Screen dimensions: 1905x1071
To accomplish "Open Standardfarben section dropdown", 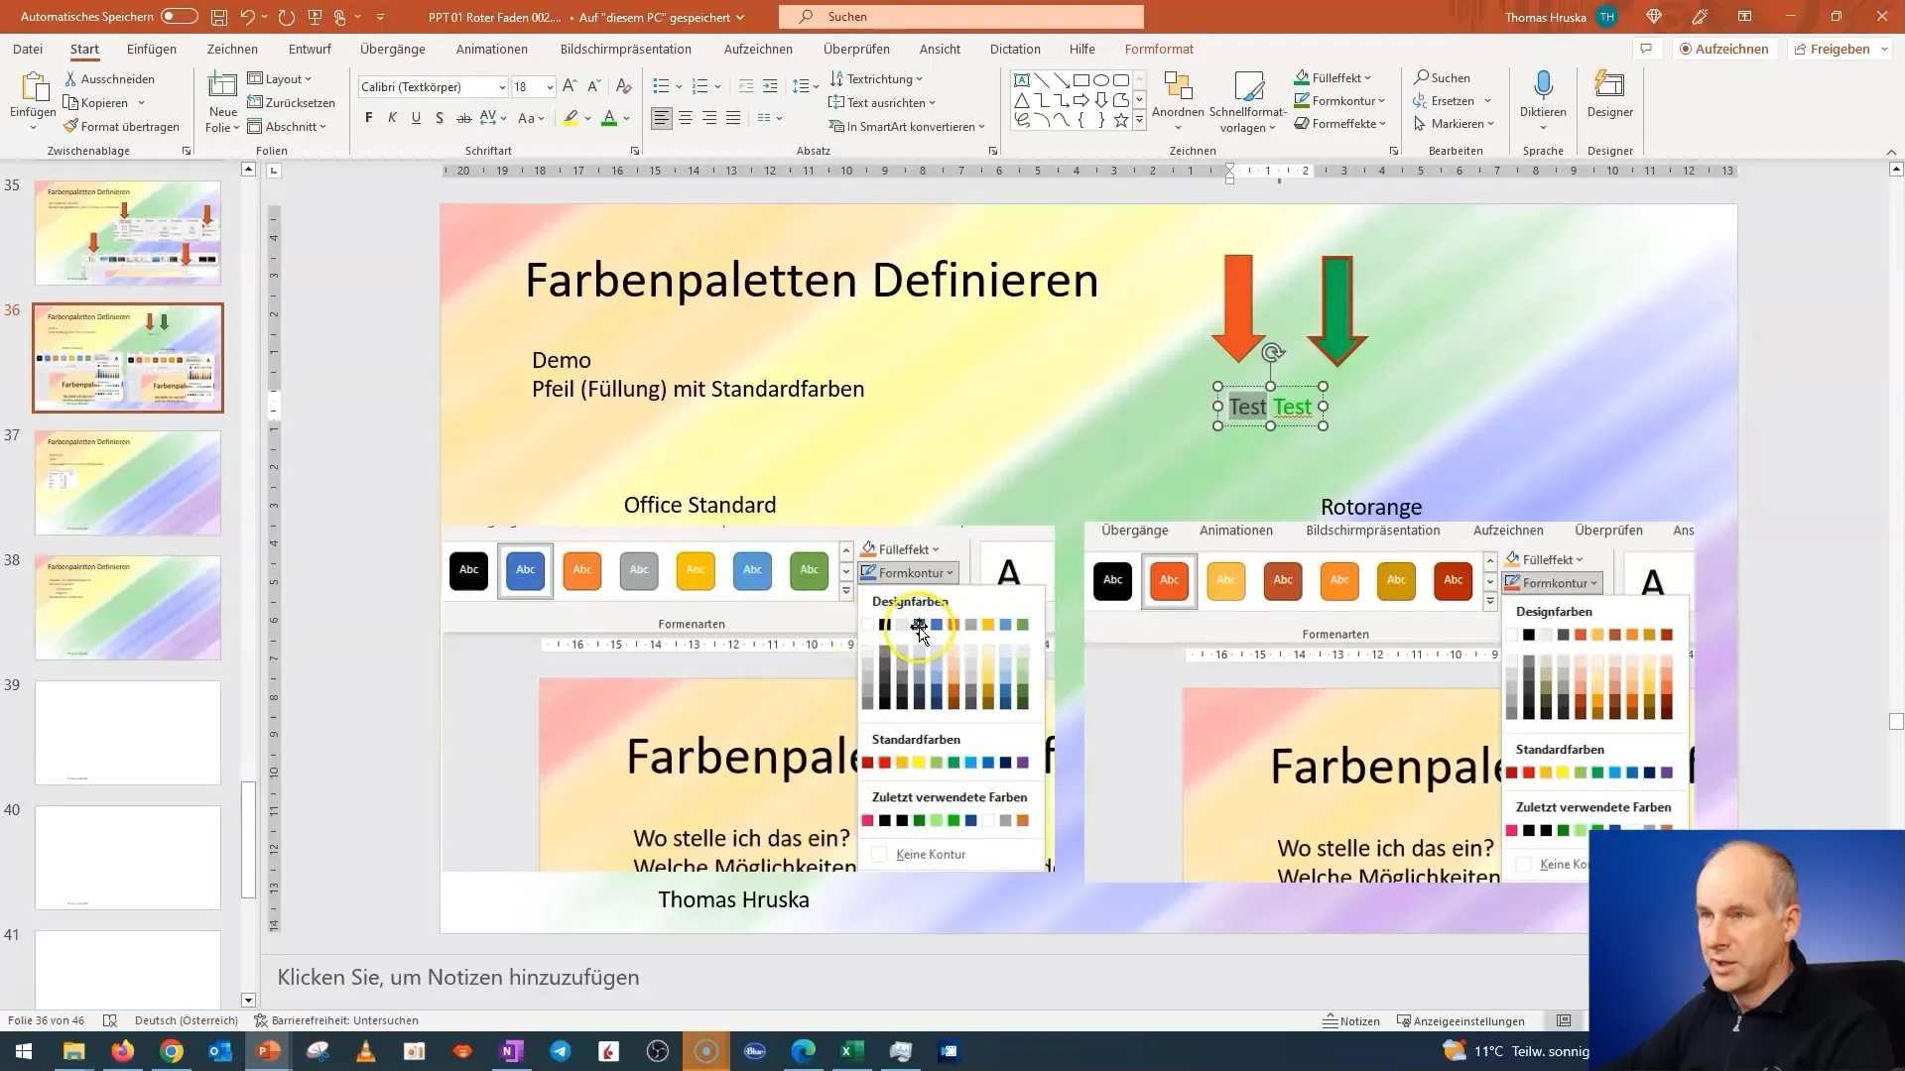I will click(917, 739).
